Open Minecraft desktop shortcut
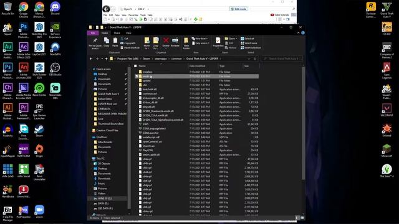 pos(387,151)
